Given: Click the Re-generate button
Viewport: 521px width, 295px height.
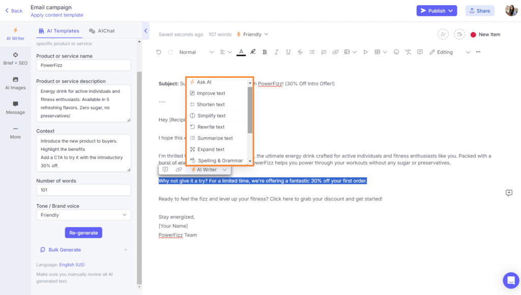Looking at the screenshot, I should point(83,233).
